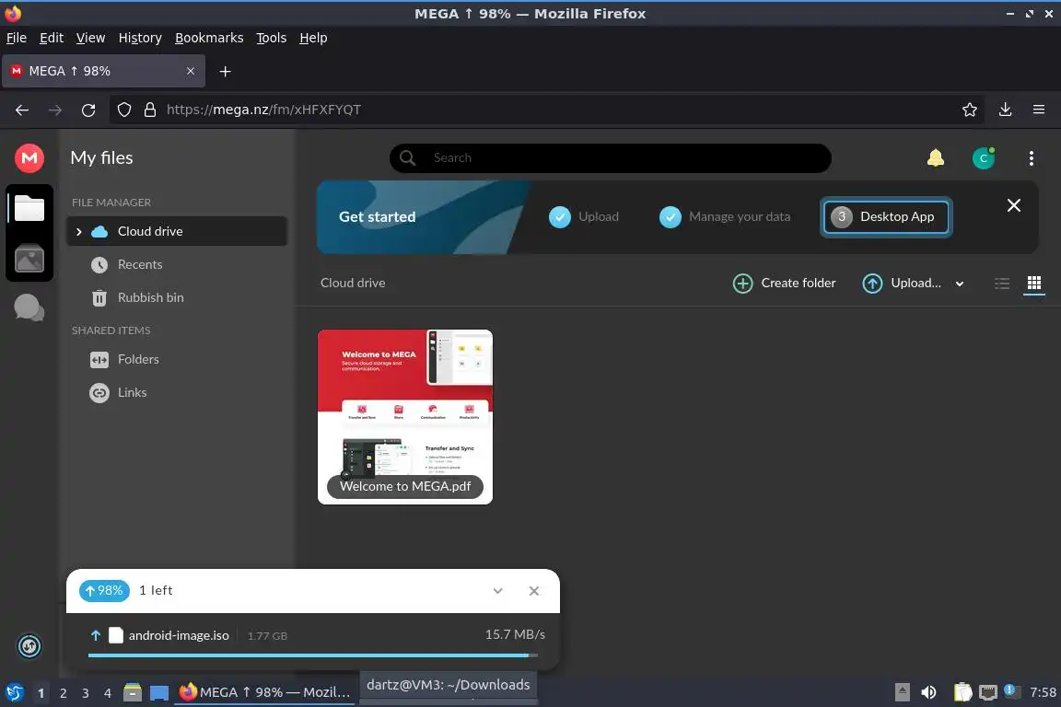Click the Create folder plus icon
Image resolution: width=1061 pixels, height=707 pixels.
742,284
